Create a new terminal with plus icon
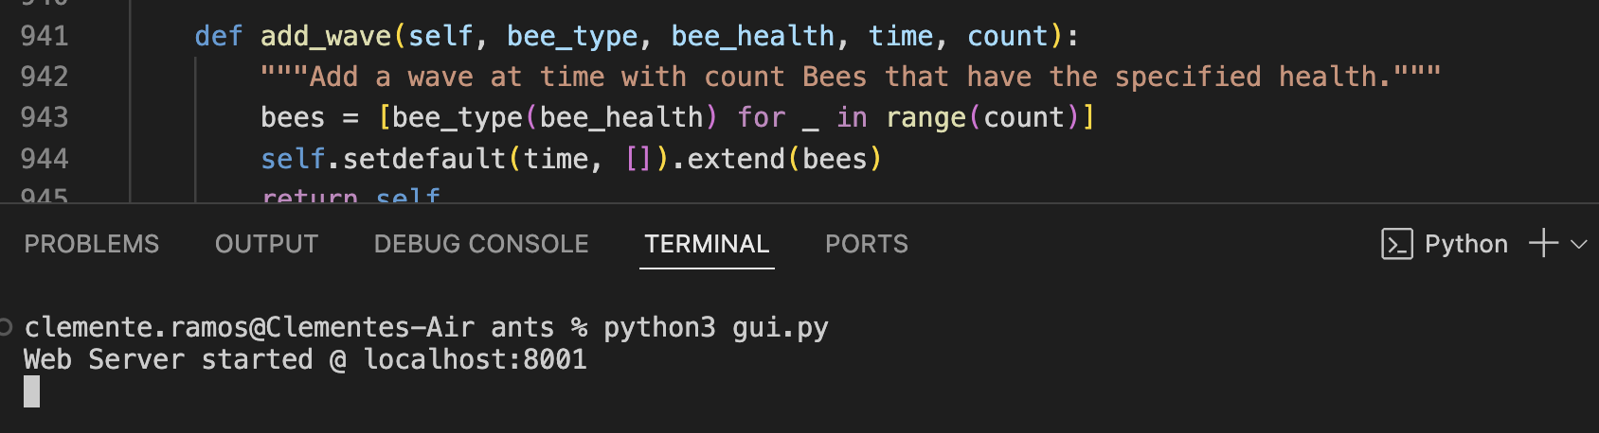This screenshot has width=1599, height=433. click(x=1543, y=243)
